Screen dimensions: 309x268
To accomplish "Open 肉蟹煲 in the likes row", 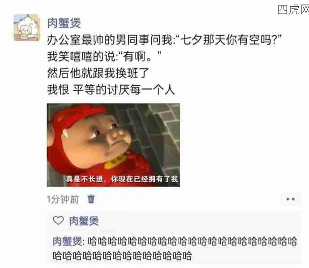I will click(x=84, y=220).
